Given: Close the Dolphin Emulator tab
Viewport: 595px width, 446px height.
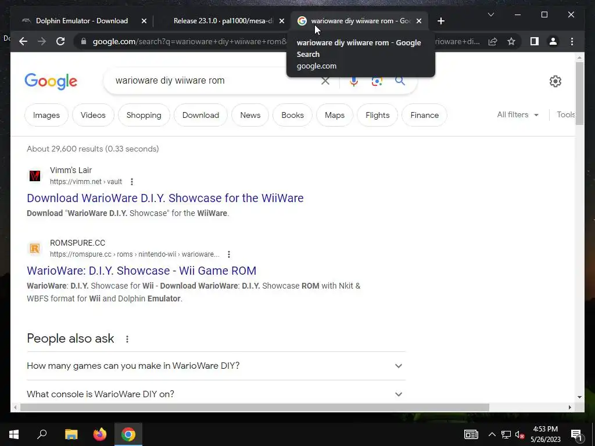Looking at the screenshot, I should click(144, 21).
